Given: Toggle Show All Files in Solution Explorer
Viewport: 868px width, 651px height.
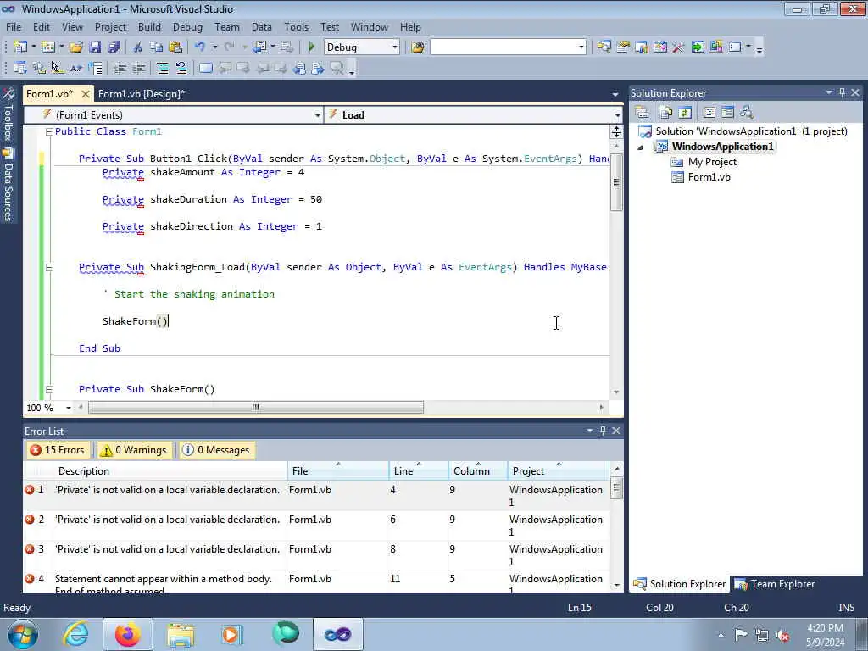Looking at the screenshot, I should pos(666,113).
